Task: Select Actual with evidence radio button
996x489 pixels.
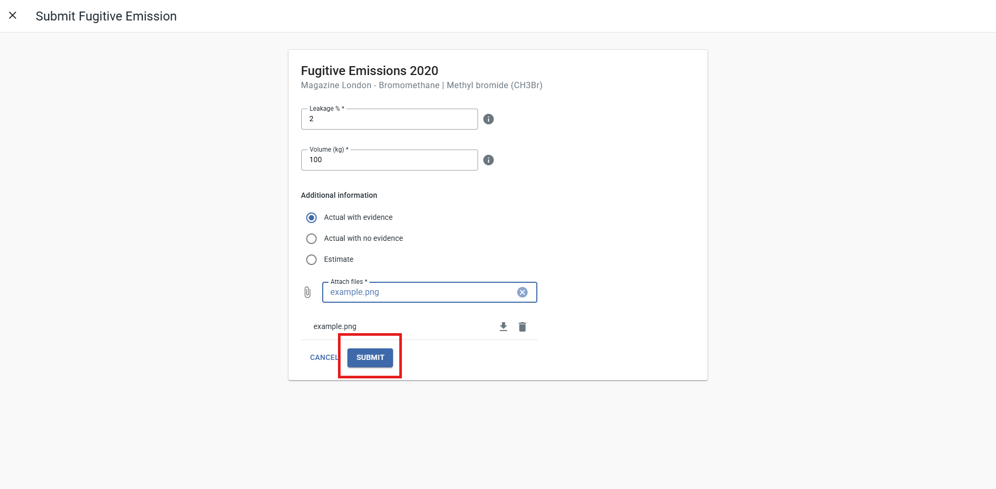Action: (x=311, y=218)
